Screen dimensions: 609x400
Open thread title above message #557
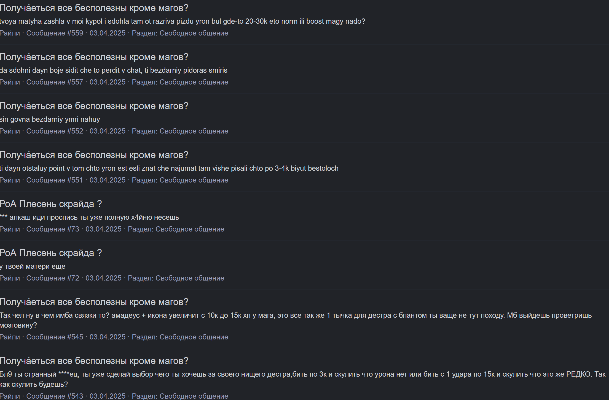[94, 57]
